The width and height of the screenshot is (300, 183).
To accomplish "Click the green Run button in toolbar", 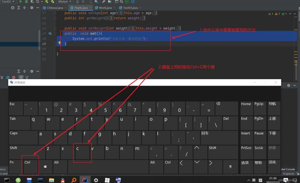I will (20, 2).
